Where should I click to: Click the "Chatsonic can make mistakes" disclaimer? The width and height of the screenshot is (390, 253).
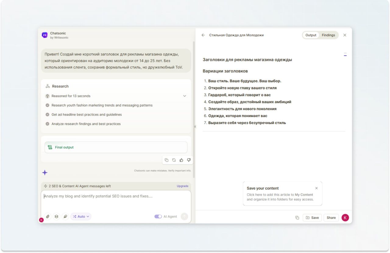pyautogui.click(x=163, y=171)
